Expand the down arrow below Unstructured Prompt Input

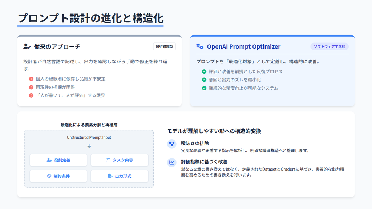coord(89,147)
